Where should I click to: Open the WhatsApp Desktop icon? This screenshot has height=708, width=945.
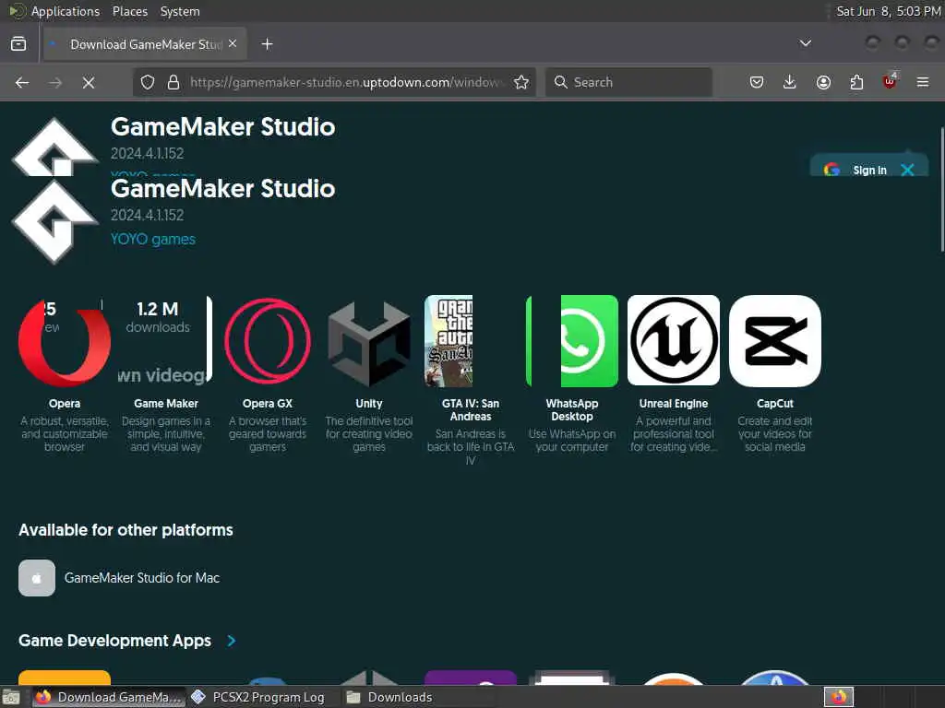tap(572, 341)
